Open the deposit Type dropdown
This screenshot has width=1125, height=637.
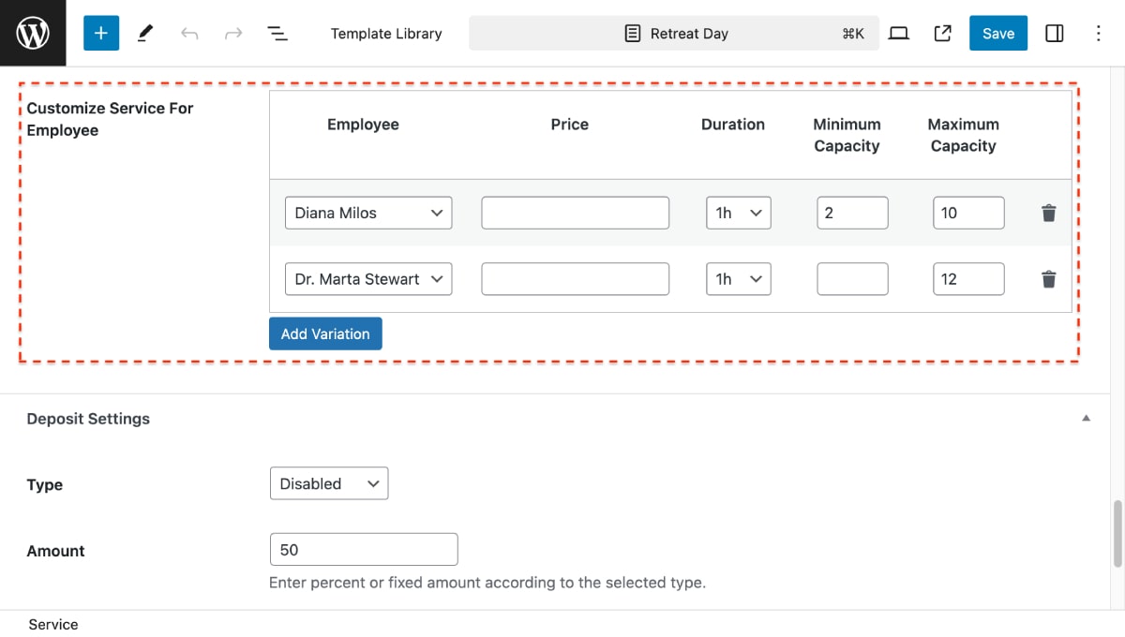pyautogui.click(x=328, y=483)
